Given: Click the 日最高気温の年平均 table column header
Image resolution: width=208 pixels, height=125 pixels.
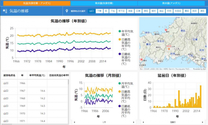Looking at the screenshot, I should 59,75.
